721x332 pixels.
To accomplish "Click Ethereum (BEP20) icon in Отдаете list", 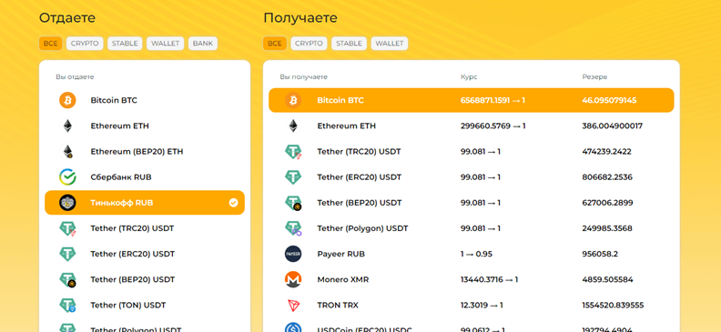I will coord(68,152).
